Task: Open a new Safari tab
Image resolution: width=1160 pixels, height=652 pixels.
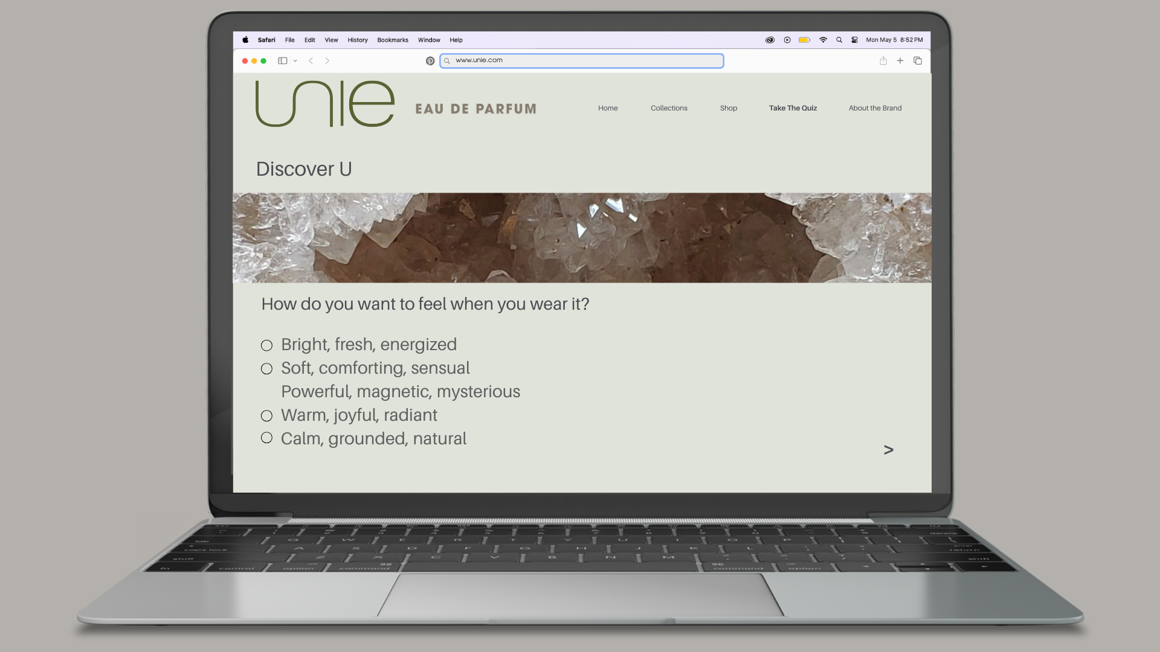Action: point(900,60)
